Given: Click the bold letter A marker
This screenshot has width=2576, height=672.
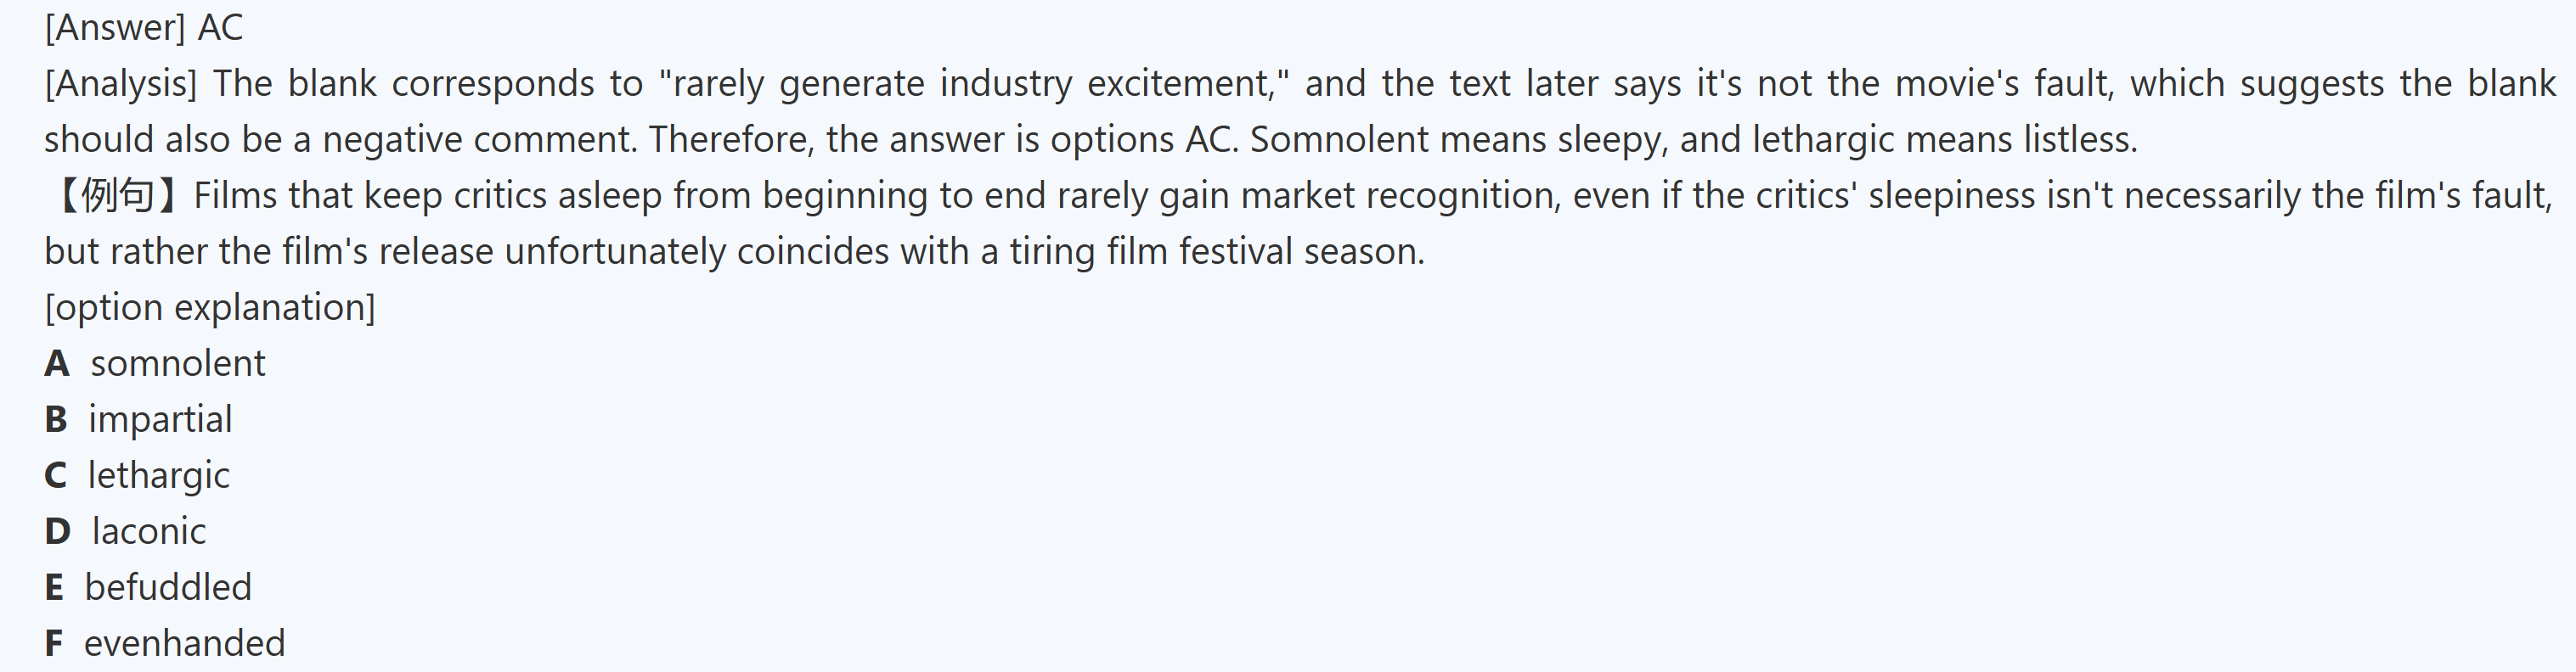Looking at the screenshot, I should click(57, 363).
